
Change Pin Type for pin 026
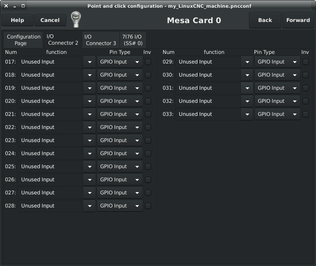(120, 180)
